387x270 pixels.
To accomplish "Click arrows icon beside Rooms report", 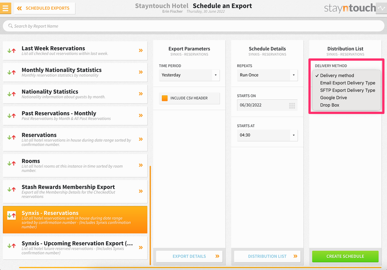I will click(x=12, y=163).
